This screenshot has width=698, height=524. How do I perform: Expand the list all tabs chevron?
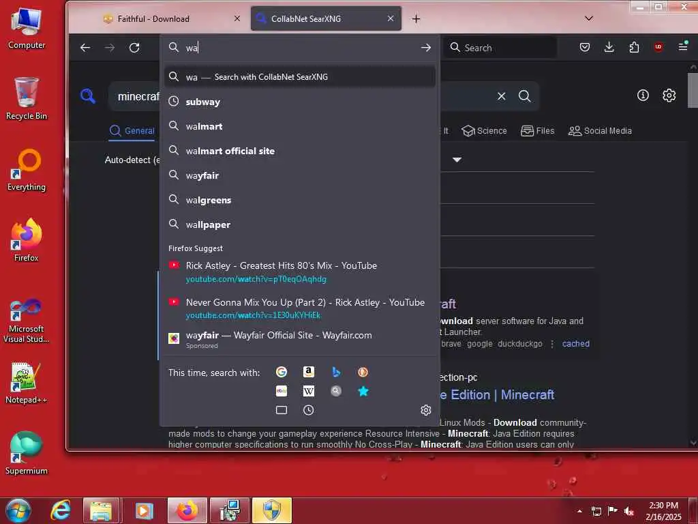pyautogui.click(x=589, y=18)
